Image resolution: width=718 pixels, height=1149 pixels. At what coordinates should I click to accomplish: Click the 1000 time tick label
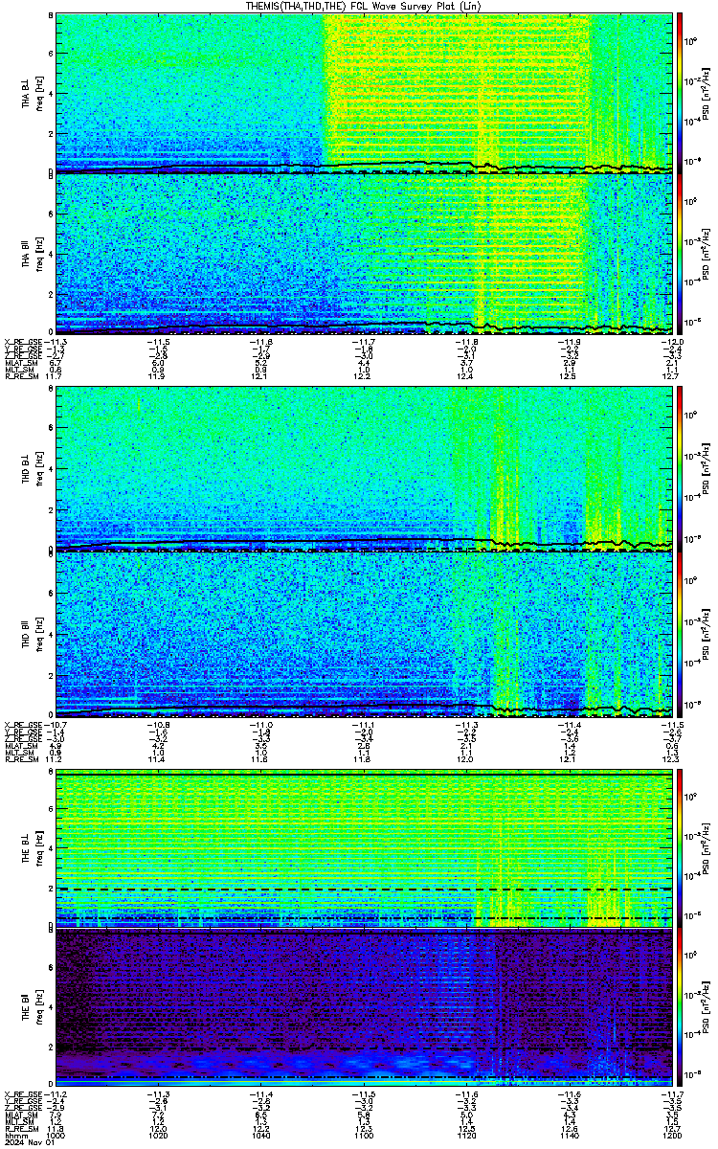tap(56, 1136)
